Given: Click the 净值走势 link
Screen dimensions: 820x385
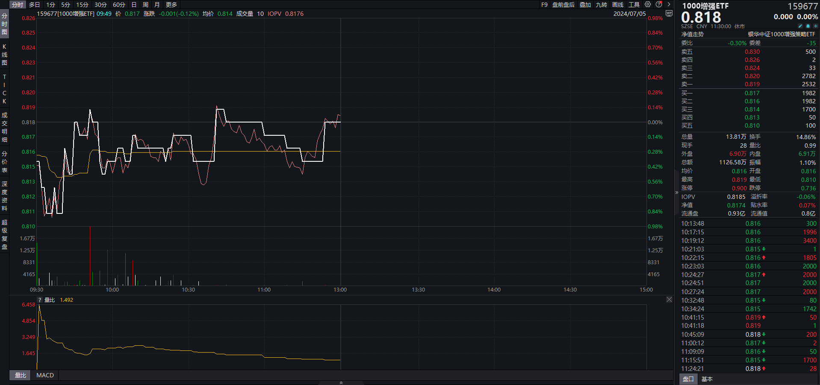Looking at the screenshot, I should coord(692,34).
